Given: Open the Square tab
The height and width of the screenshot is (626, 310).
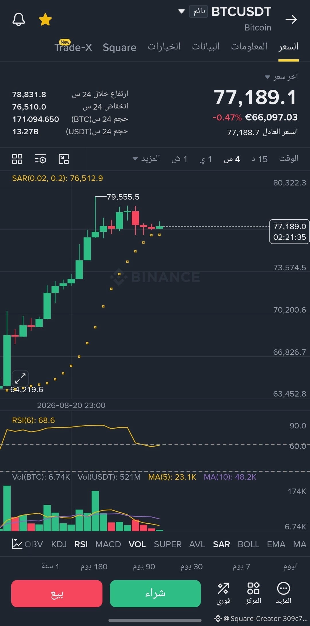Looking at the screenshot, I should click(119, 47).
